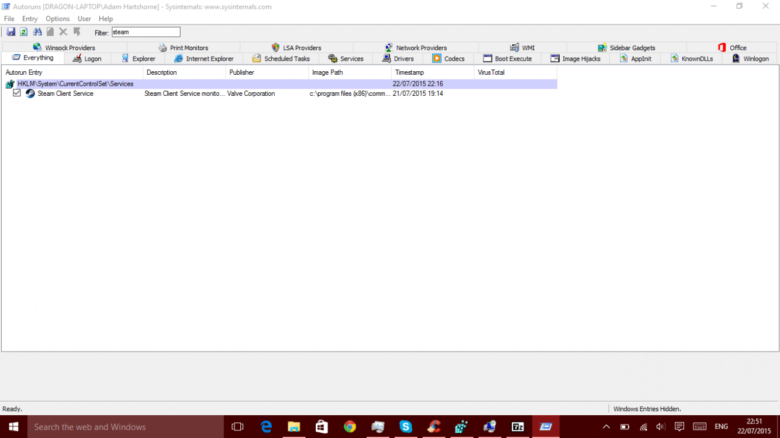Select the Everything tab
The image size is (780, 438).
[33, 58]
